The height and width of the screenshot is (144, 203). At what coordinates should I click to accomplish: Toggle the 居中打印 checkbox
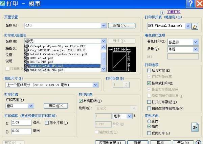pyautogui.click(x=47, y=123)
